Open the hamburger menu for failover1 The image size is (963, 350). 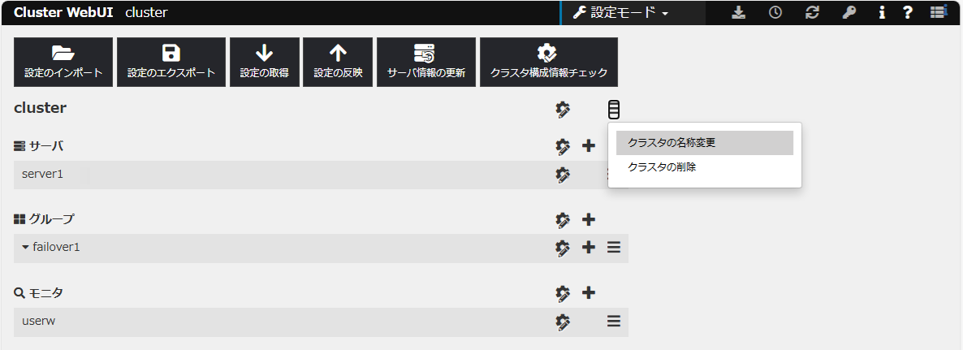click(614, 248)
